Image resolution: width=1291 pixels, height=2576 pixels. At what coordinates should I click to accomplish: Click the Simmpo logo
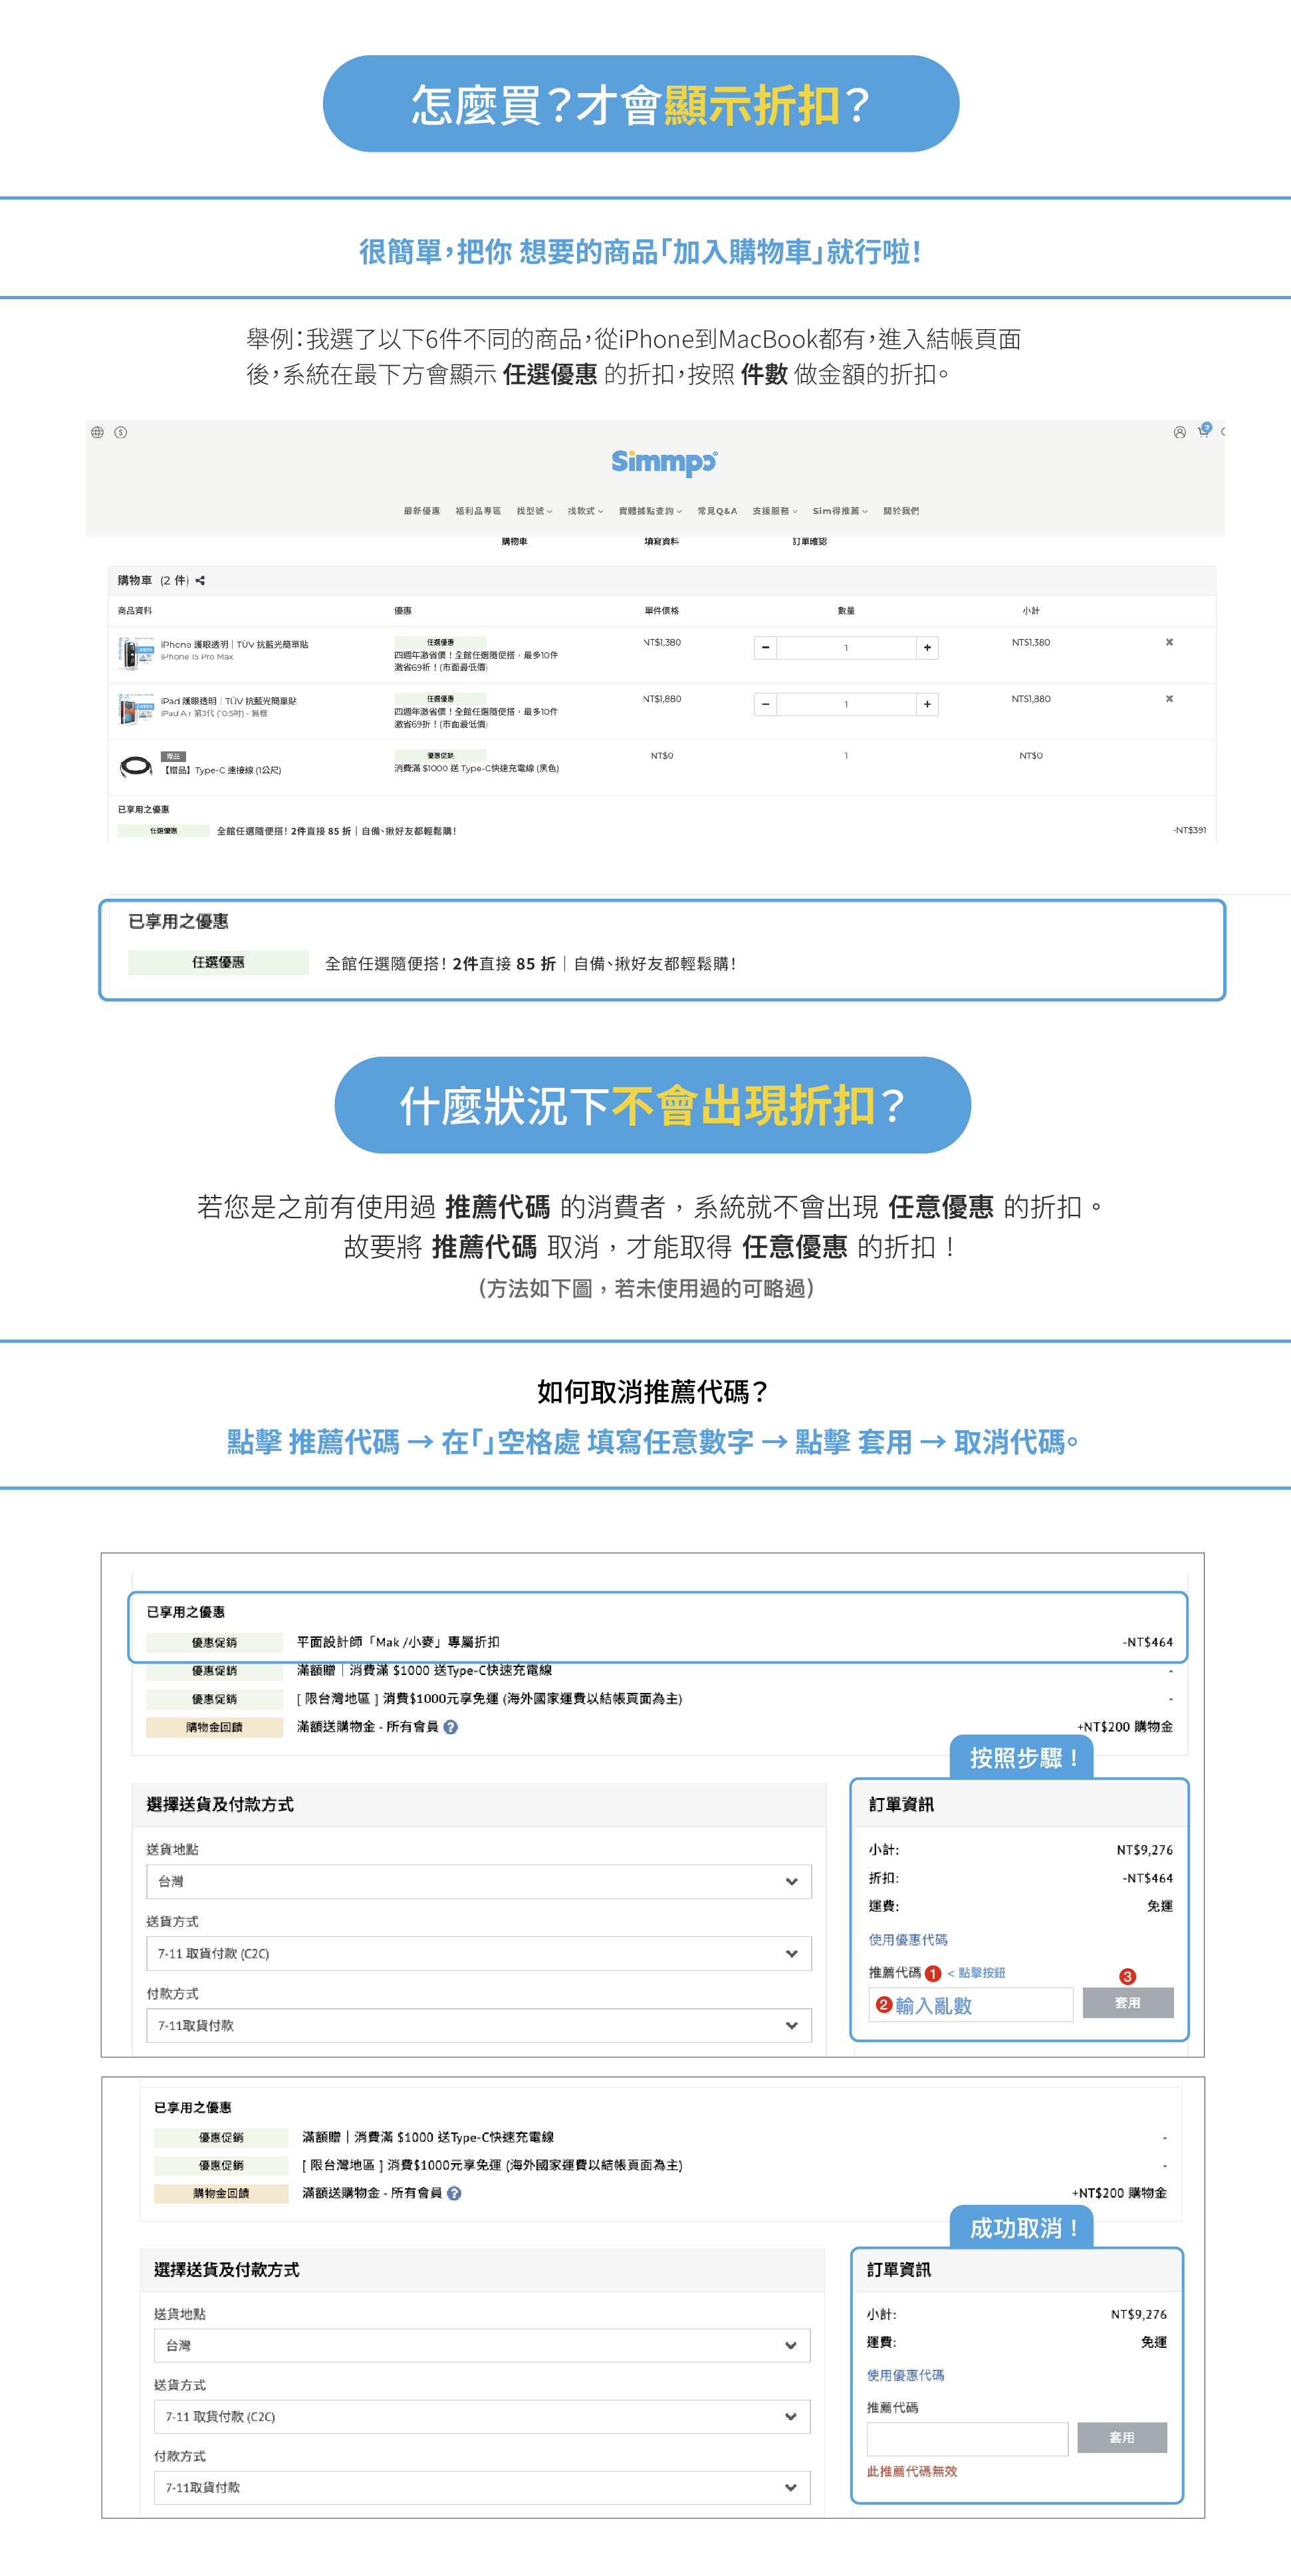pyautogui.click(x=664, y=461)
